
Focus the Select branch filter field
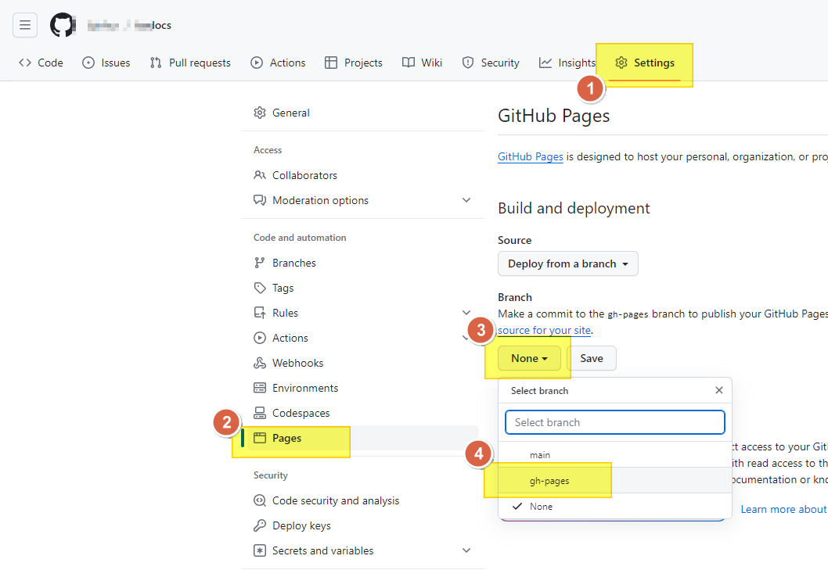click(x=614, y=422)
